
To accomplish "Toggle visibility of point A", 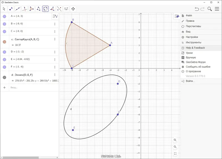I will (x=4, y=16).
